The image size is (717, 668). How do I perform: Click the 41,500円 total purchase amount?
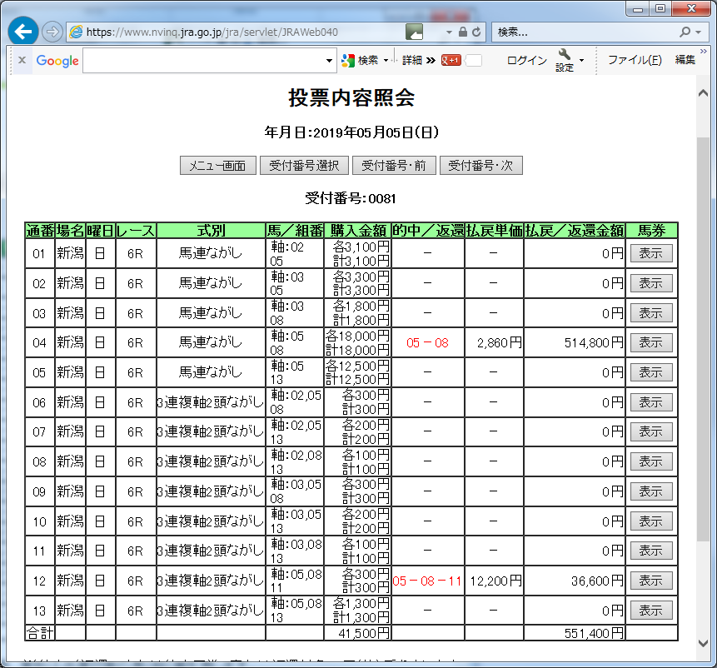coord(365,633)
